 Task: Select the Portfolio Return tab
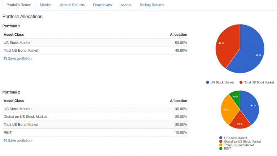click(x=19, y=5)
